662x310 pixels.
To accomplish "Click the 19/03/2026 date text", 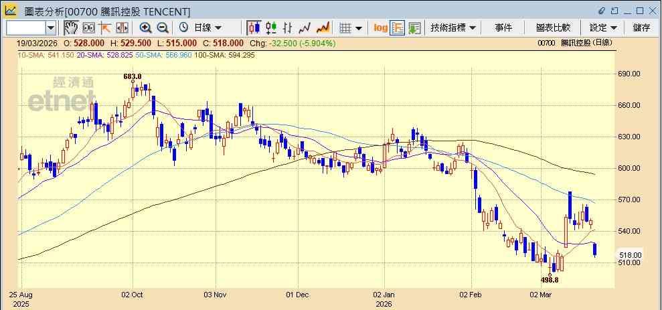I will [38, 43].
